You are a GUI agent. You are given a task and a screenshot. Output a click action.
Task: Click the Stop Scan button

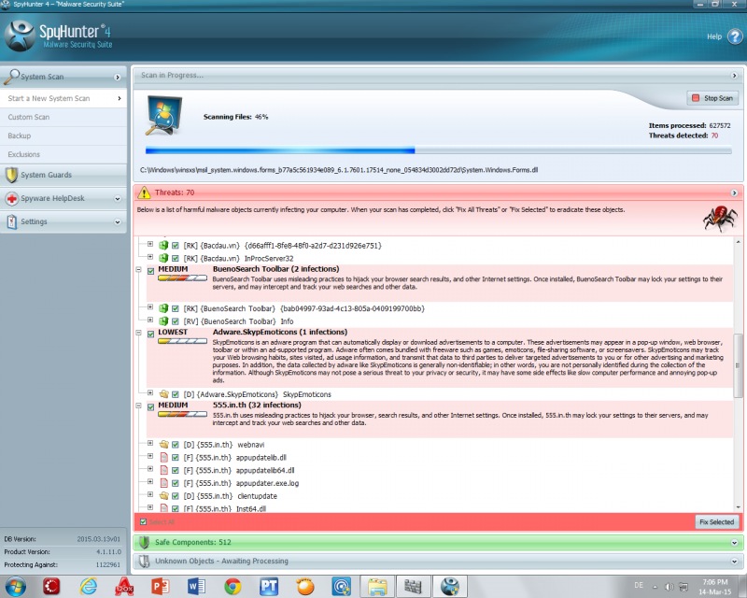712,98
